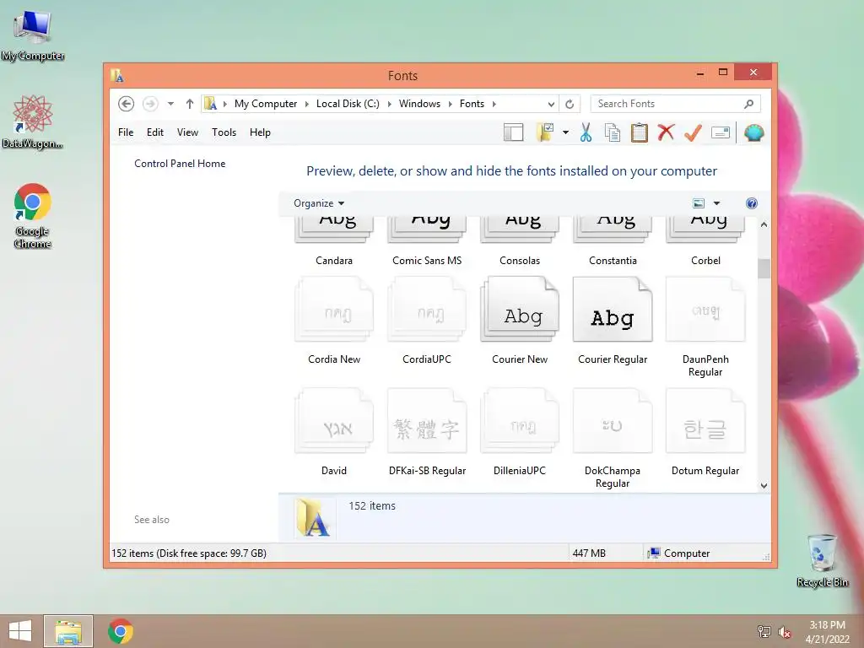
Task: Click the Paste clipboard toolbar icon
Action: [x=640, y=132]
